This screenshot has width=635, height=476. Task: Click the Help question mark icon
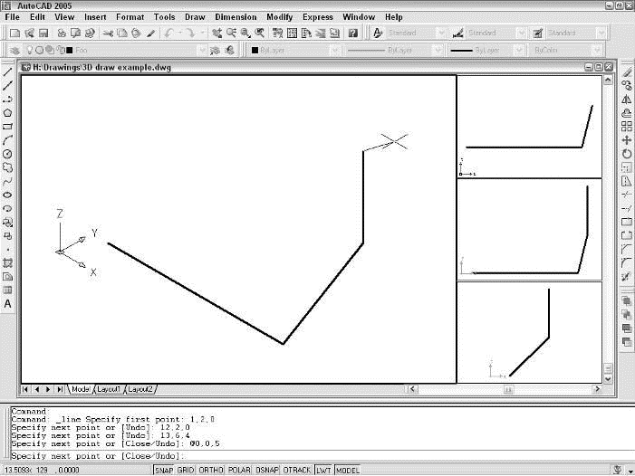352,33
